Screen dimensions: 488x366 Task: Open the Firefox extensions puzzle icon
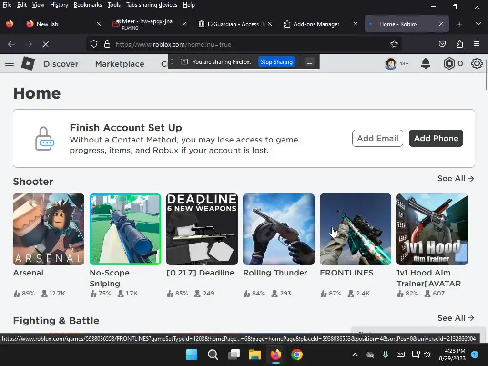point(459,44)
